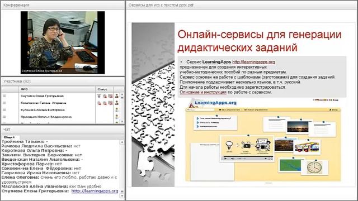Click the participant avatar icon for Кулешова Оксана

coord(117,110)
